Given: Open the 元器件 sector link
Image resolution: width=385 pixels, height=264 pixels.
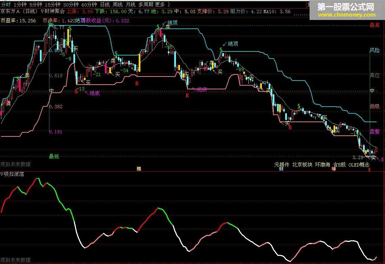Looking at the screenshot, I should click(x=281, y=164).
